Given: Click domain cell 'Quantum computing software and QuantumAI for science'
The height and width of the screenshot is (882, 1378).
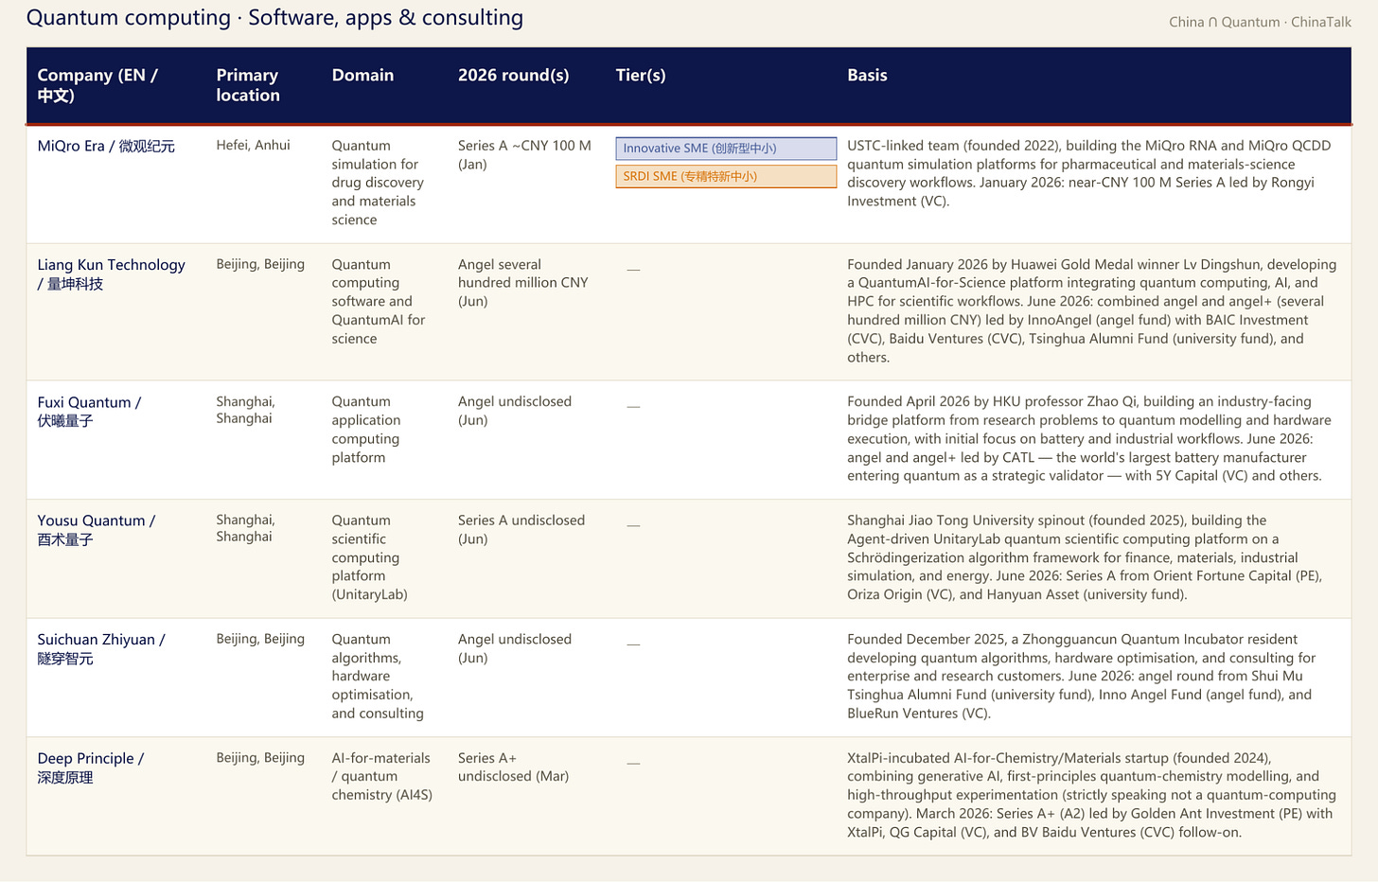Looking at the screenshot, I should [379, 302].
